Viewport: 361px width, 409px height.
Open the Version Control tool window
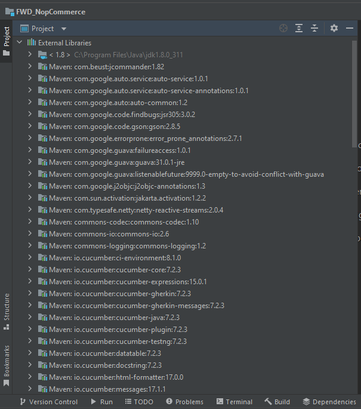[x=49, y=402]
